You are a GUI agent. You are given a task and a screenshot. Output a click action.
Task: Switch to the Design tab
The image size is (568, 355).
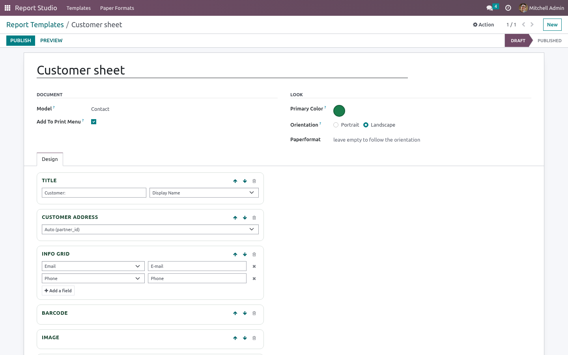click(50, 159)
